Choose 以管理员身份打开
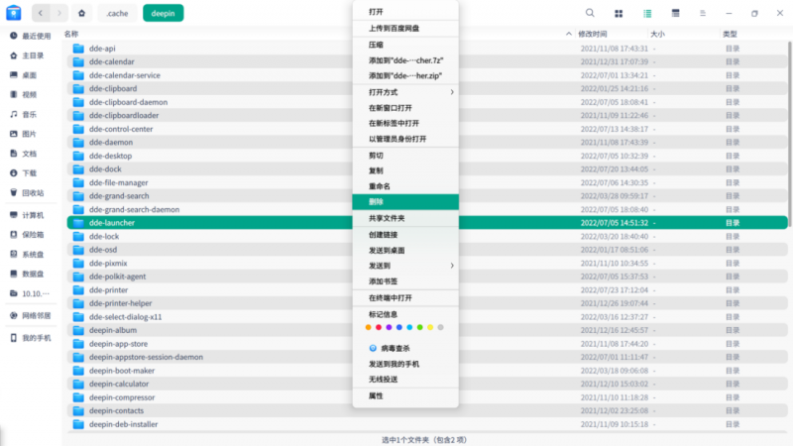Viewport: 793px width, 446px height. 405,139
